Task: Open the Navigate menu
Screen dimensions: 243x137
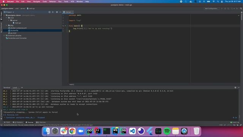Action: [x=36, y=2]
